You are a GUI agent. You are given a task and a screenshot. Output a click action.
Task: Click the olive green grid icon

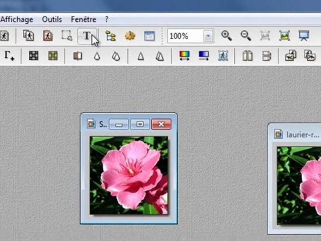[53, 56]
